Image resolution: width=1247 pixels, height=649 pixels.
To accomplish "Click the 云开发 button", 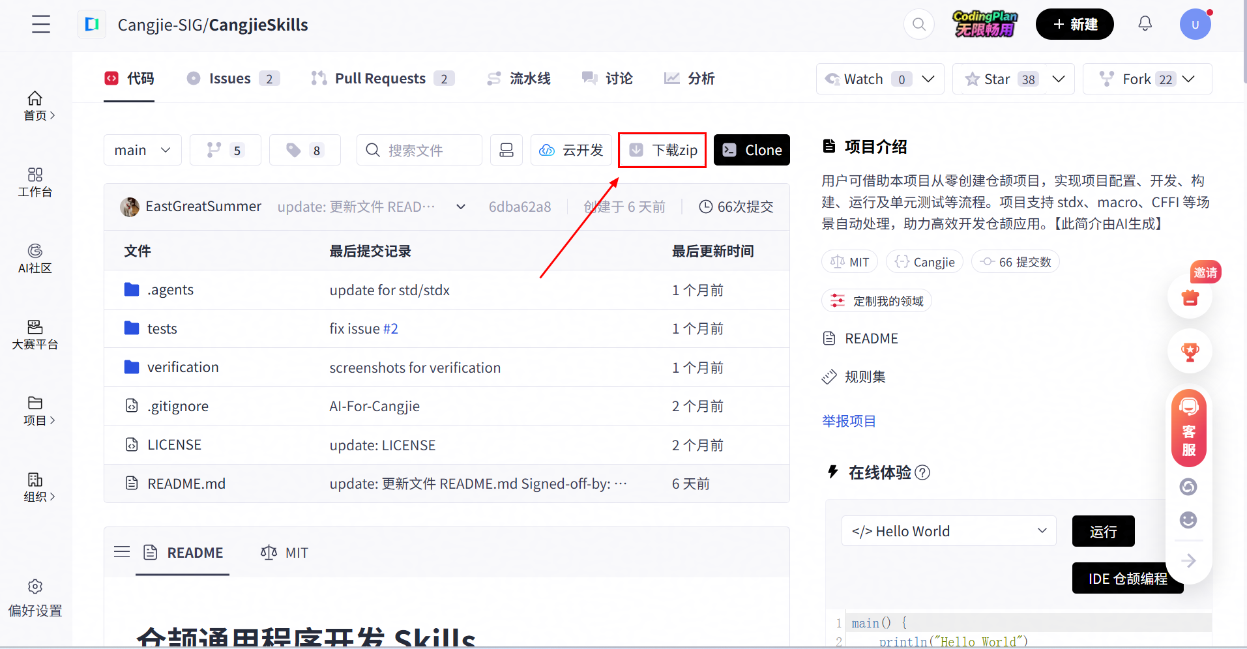I will [x=570, y=150].
